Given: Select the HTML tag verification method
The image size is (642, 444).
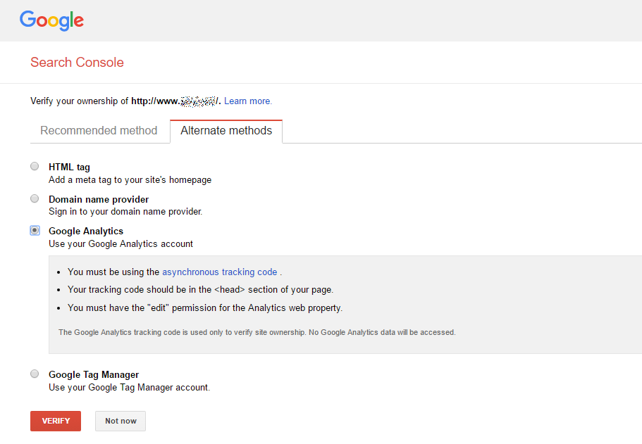Looking at the screenshot, I should (x=35, y=166).
